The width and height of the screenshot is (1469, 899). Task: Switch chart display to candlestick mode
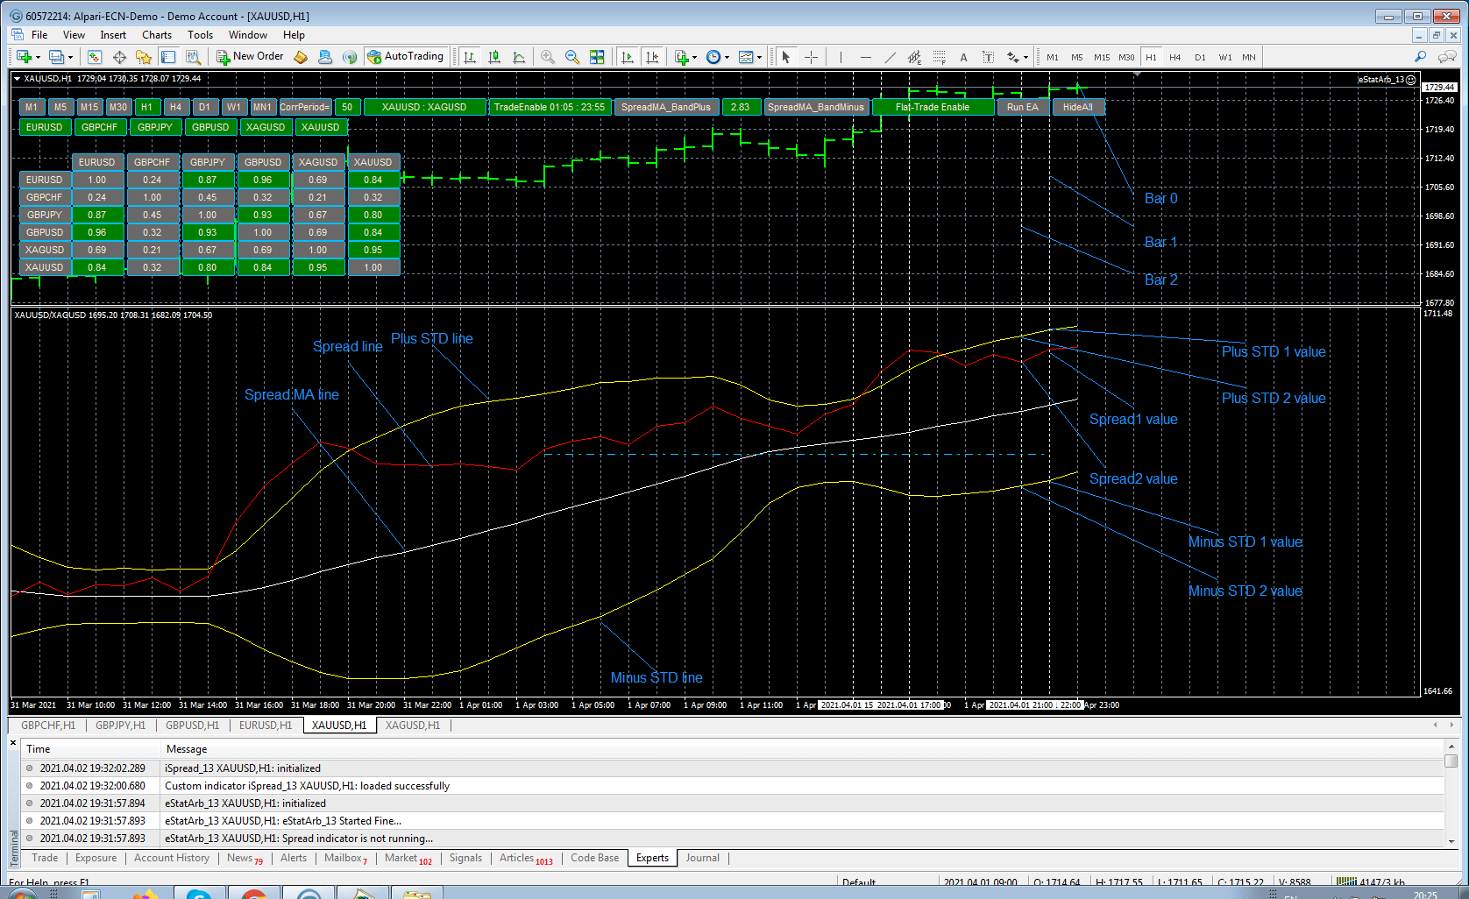click(495, 57)
